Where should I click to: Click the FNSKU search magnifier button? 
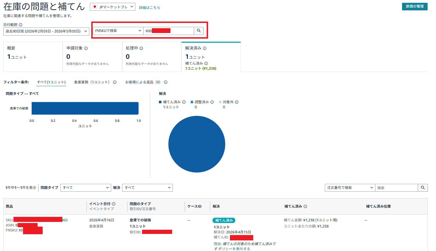click(x=198, y=31)
